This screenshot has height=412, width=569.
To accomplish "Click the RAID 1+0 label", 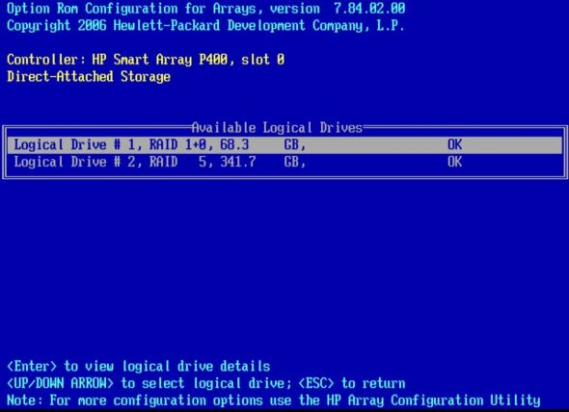I will pos(177,145).
